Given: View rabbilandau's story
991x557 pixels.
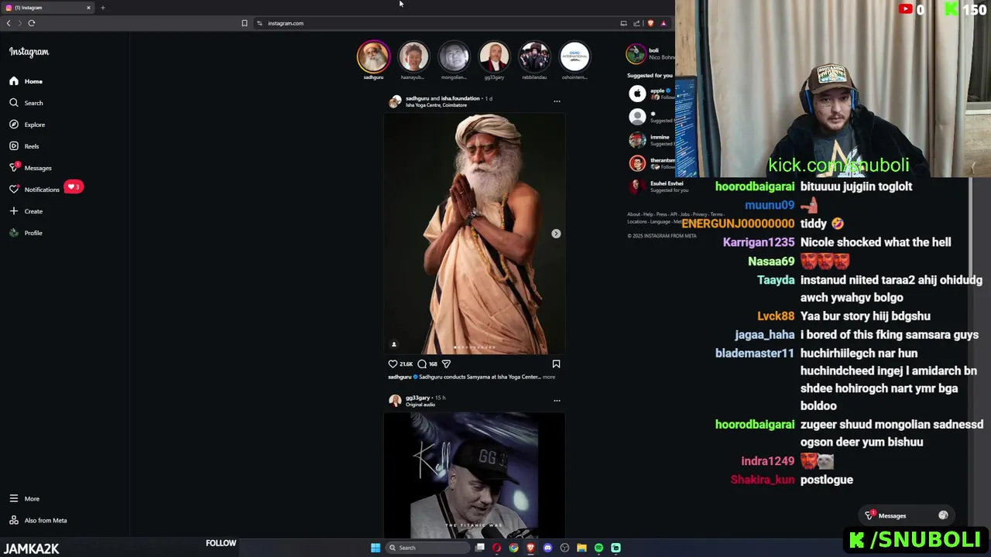Looking at the screenshot, I should tap(534, 56).
